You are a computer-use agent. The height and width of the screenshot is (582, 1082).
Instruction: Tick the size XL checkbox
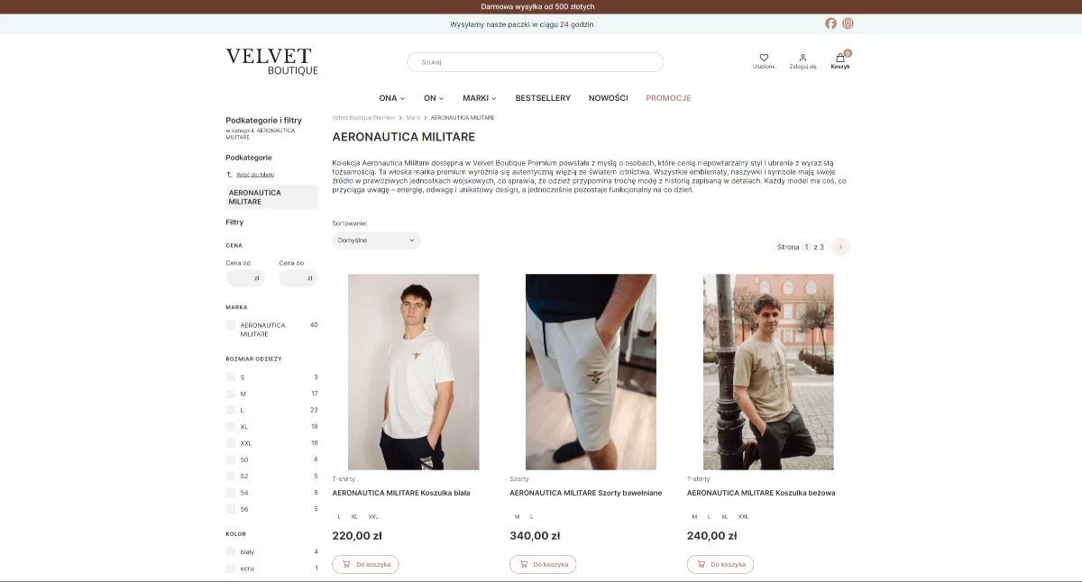click(x=231, y=426)
